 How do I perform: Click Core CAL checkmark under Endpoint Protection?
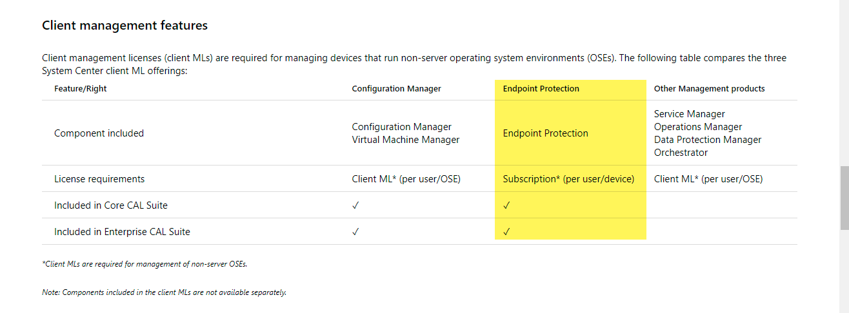click(x=506, y=205)
